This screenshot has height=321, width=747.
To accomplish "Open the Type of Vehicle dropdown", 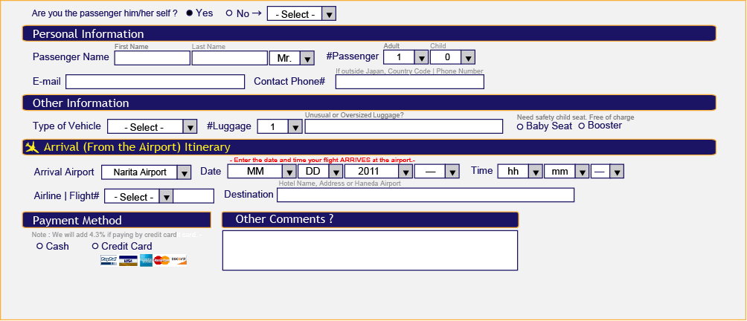I will [x=152, y=127].
